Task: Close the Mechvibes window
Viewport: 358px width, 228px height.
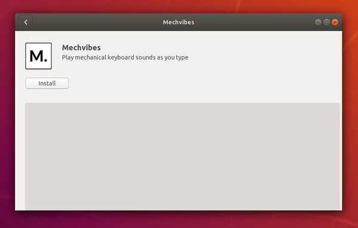Action: [335, 22]
